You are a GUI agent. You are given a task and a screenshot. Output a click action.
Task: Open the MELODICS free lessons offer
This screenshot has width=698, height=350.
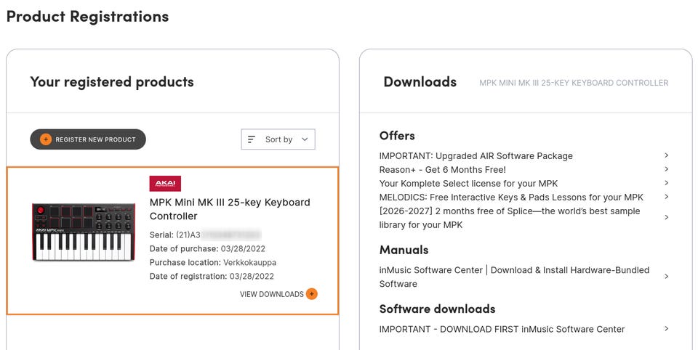(x=511, y=197)
